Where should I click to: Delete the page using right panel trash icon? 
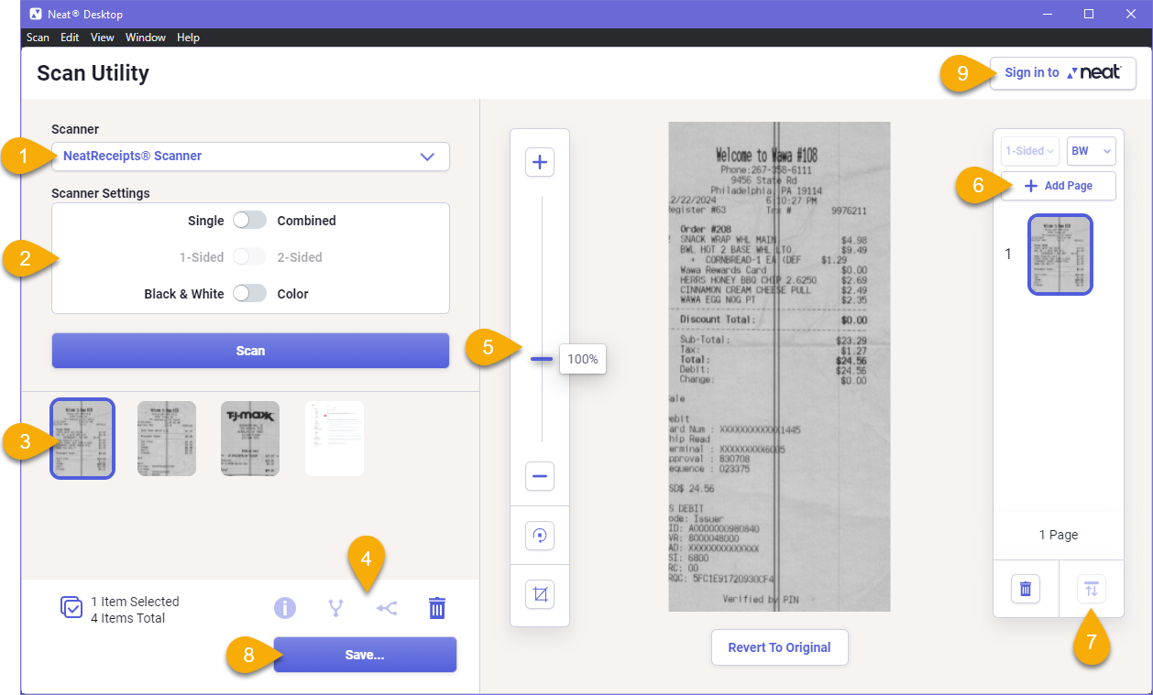pyautogui.click(x=1026, y=589)
